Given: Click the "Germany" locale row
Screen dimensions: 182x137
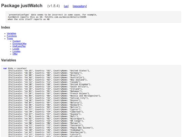Looking at the screenshot, I should tap(45, 73).
